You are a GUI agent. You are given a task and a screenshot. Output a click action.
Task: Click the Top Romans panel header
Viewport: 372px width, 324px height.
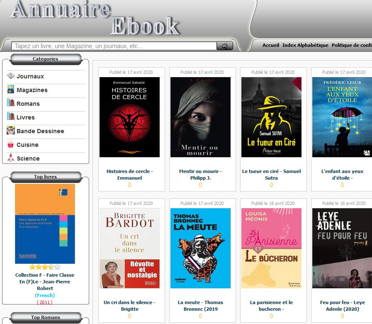46,317
